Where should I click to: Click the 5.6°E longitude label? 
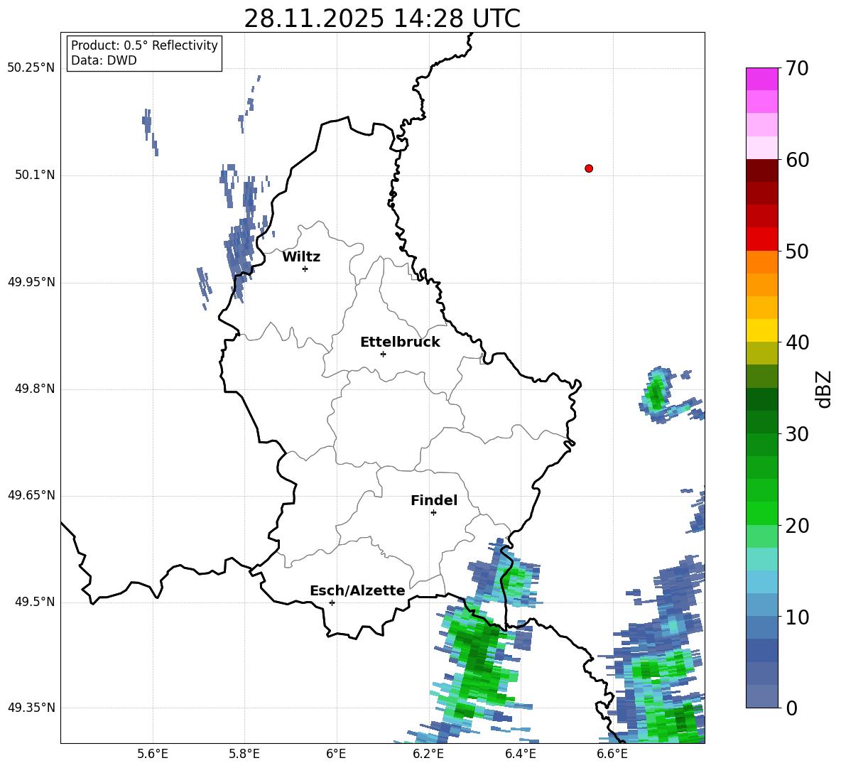(x=152, y=754)
